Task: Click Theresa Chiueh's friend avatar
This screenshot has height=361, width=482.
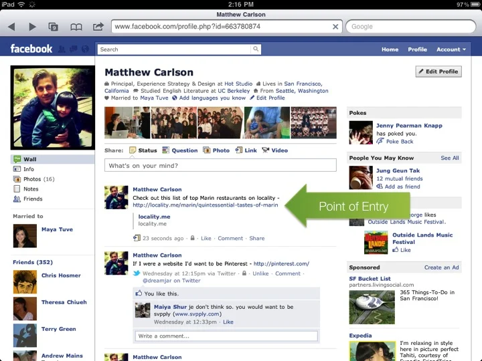Action: click(25, 308)
